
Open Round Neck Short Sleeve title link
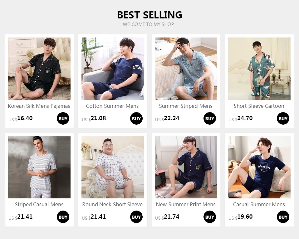[112, 204]
